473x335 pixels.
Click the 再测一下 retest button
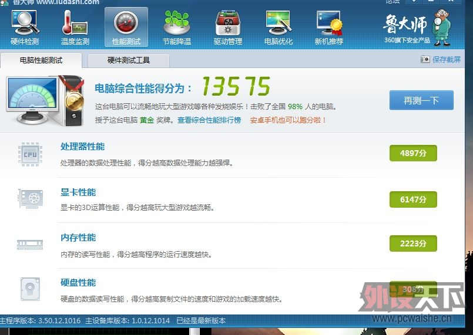[x=421, y=100]
